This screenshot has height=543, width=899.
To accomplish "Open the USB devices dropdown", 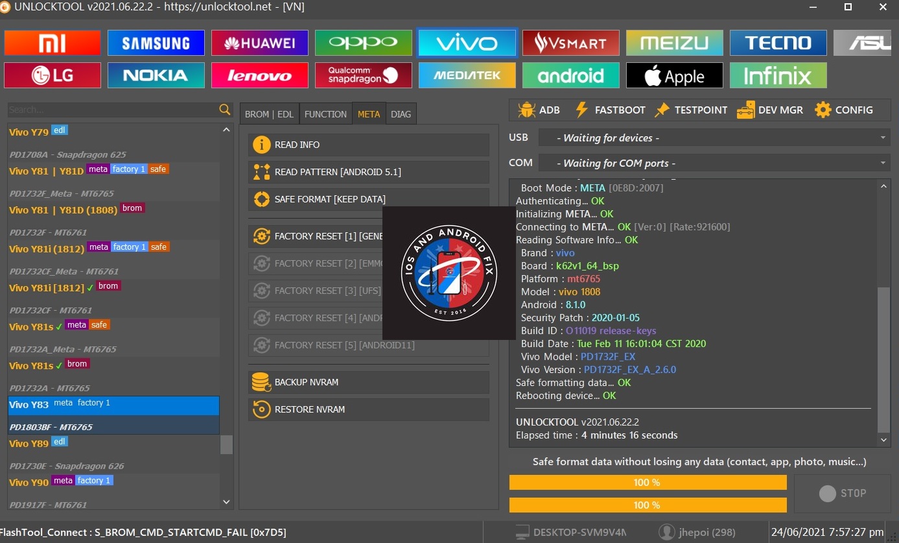I will tap(714, 138).
